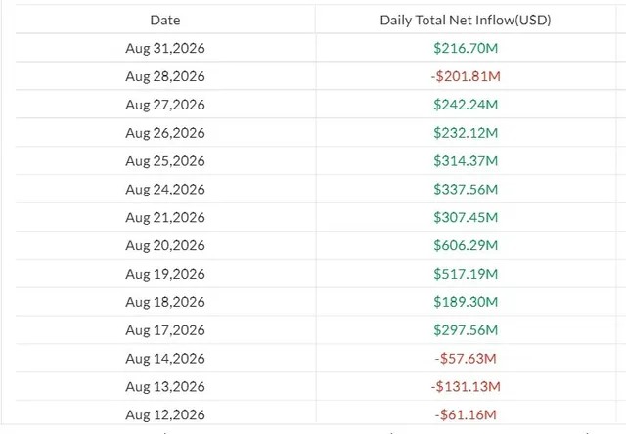Click the $297.56M inflow value
Image resolution: width=626 pixels, height=434 pixels.
(466, 330)
